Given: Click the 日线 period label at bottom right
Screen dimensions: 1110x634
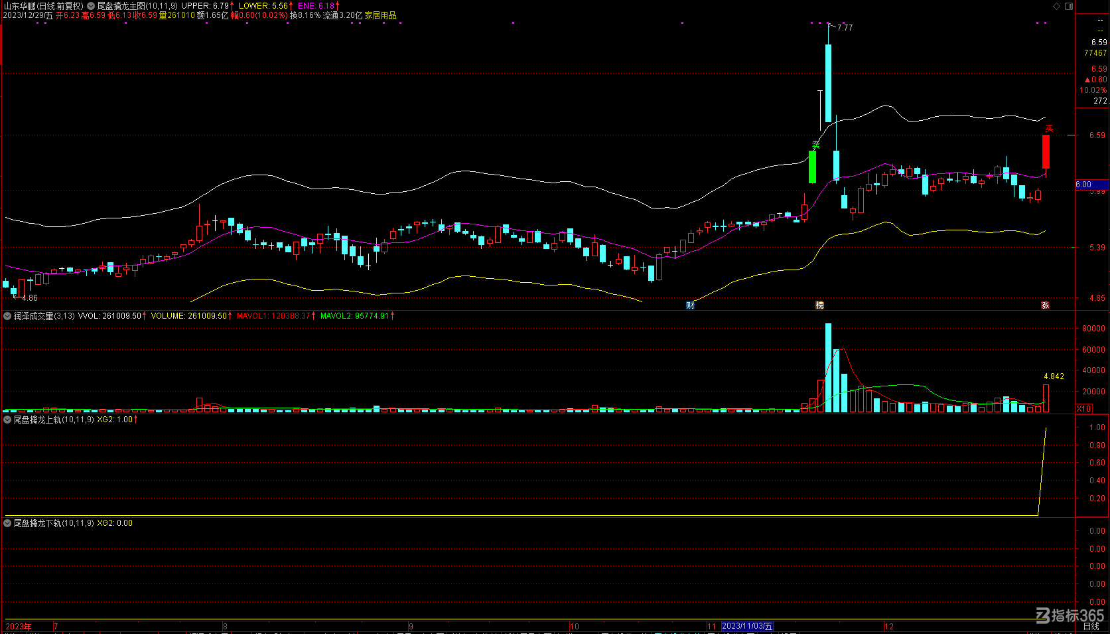Looking at the screenshot, I should [x=1091, y=626].
